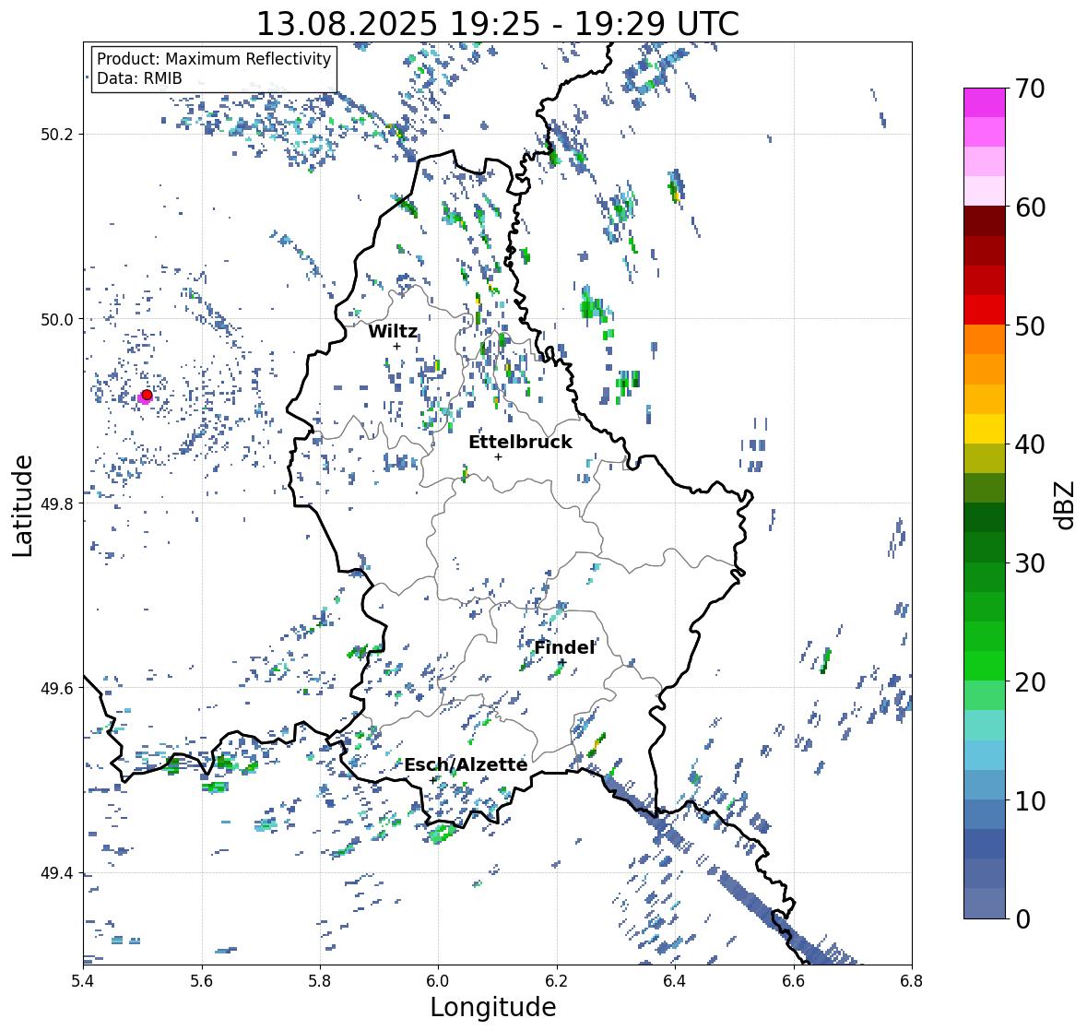The width and height of the screenshot is (1087, 1030).
Task: Click the 70 tick label on the colorbar
Action: click(x=1030, y=89)
